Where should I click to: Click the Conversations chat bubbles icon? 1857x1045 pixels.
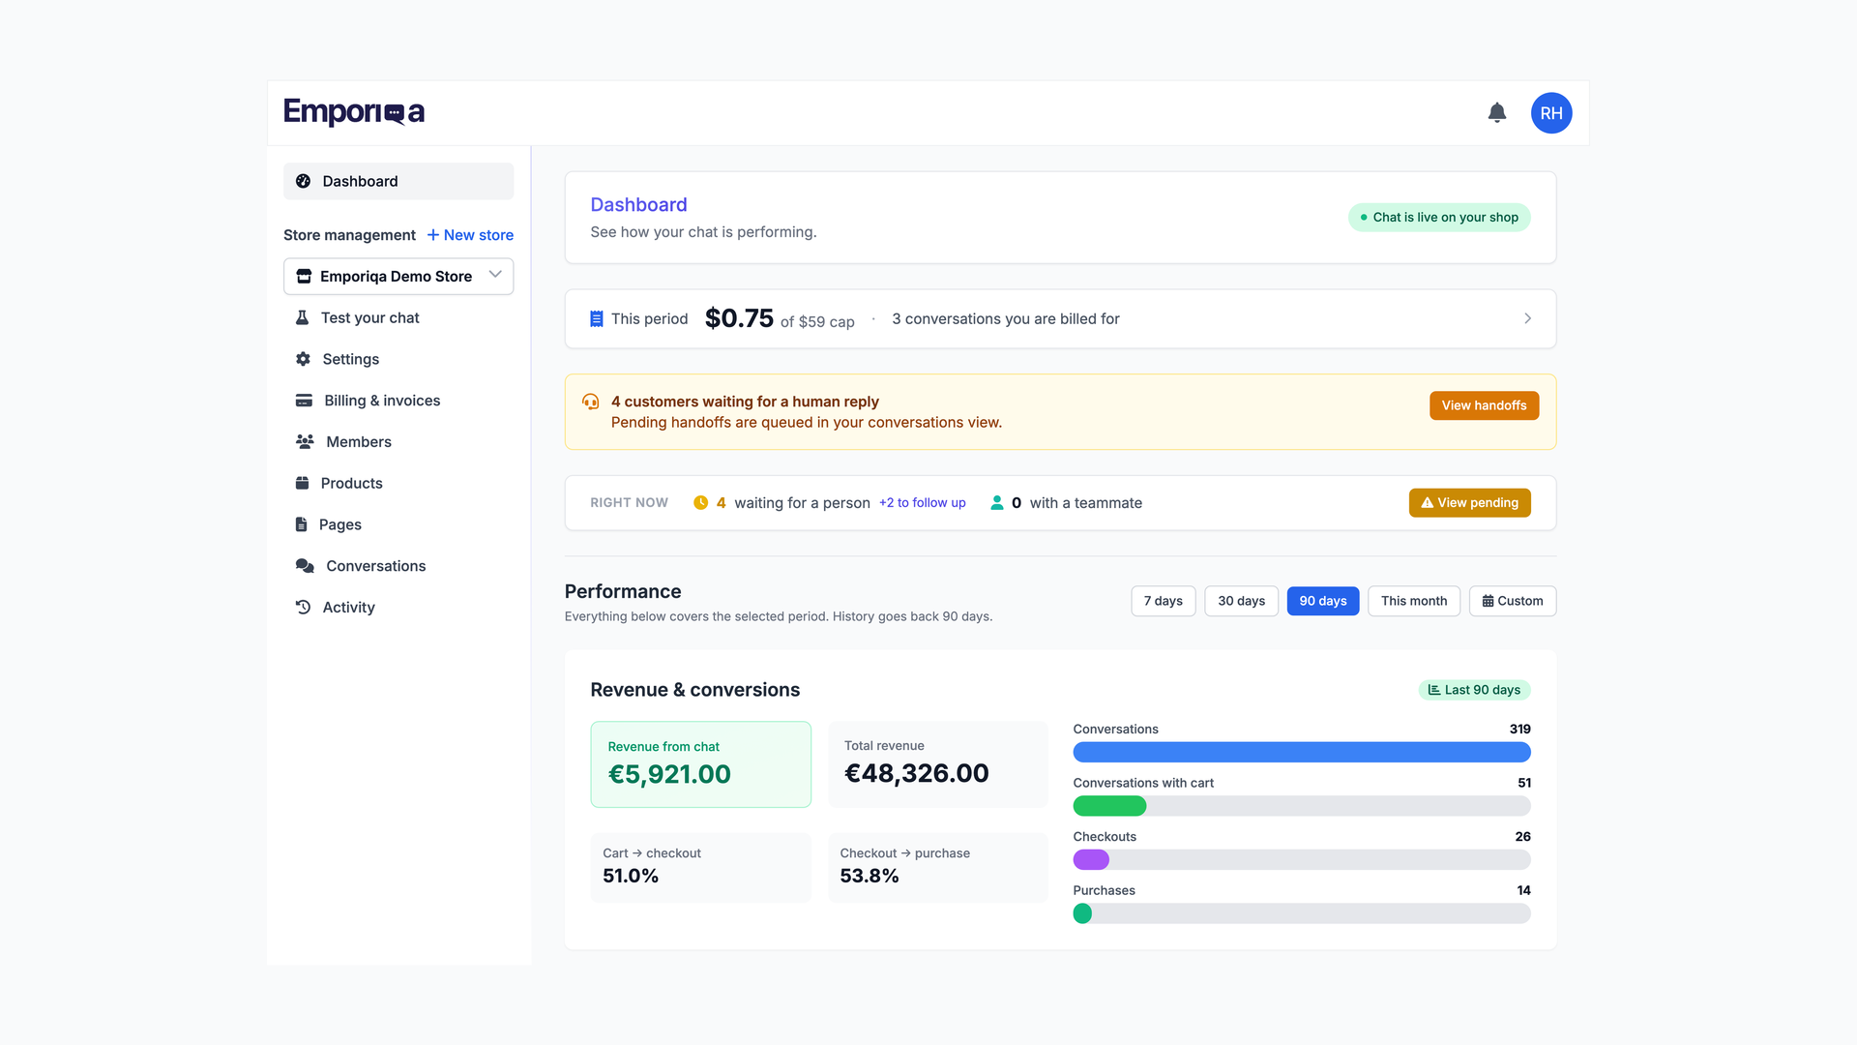pos(305,565)
